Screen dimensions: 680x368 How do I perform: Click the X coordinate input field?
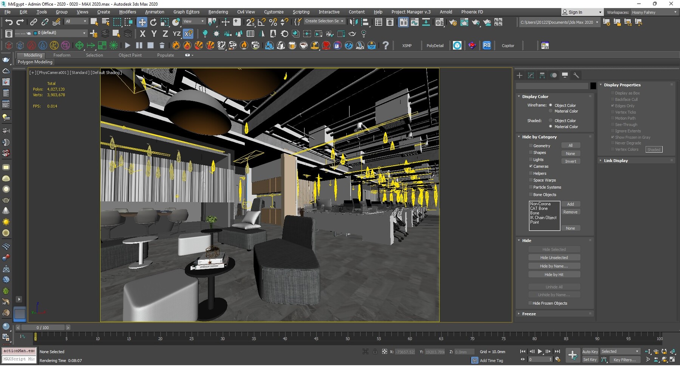pos(404,351)
